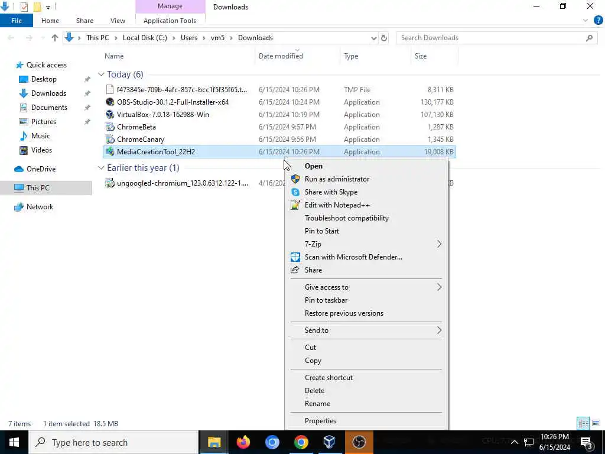Click the ChromeCanary file icon
Screen dimensions: 605x454
click(x=110, y=140)
